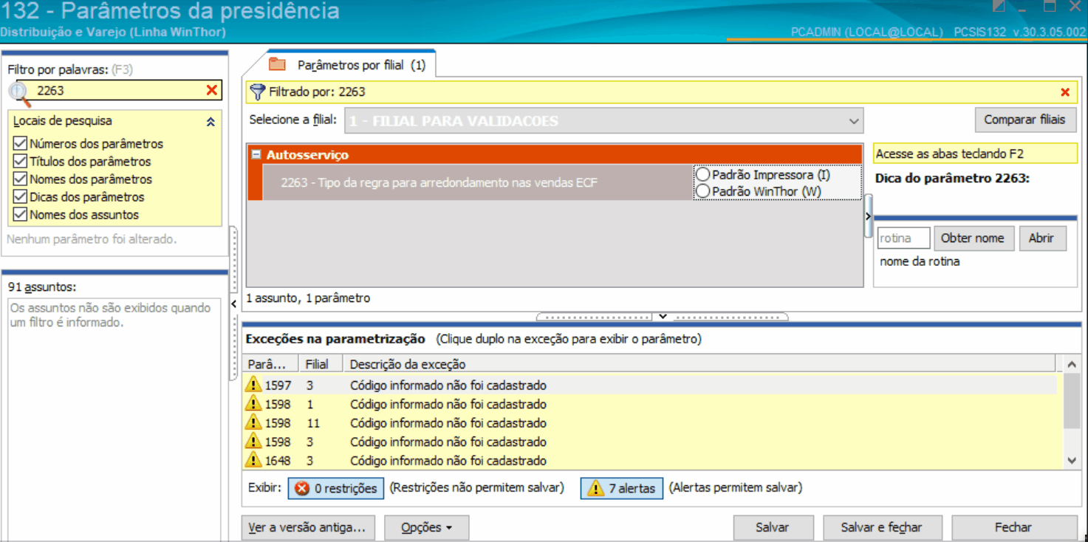Click the rotina input field
This screenshot has width=1088, height=542.
pyautogui.click(x=904, y=239)
